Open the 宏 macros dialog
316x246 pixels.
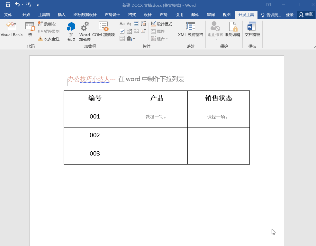[30, 30]
